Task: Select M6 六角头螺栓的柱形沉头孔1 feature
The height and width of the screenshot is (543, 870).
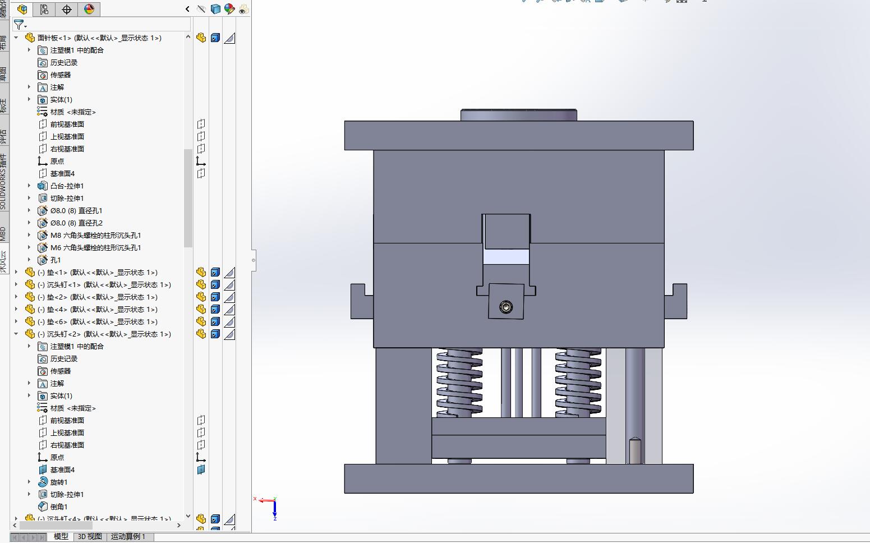Action: 95,247
